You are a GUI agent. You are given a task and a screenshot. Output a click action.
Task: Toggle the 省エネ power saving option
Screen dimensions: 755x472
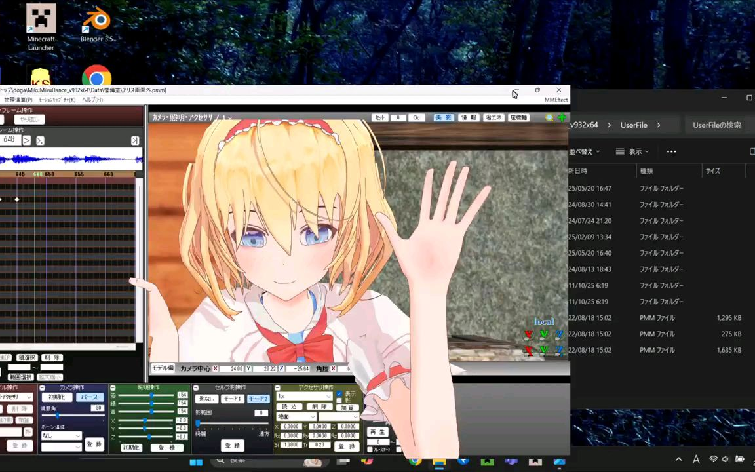(494, 117)
